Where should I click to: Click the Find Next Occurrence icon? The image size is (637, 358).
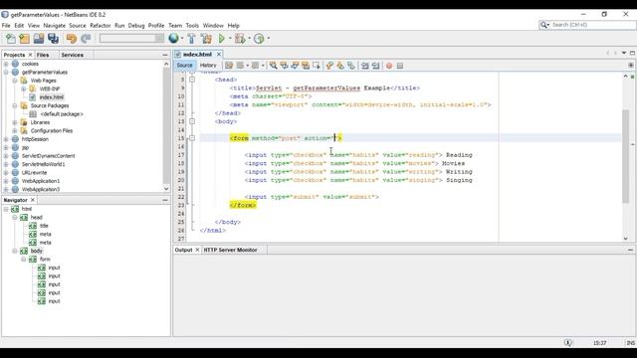tap(295, 66)
